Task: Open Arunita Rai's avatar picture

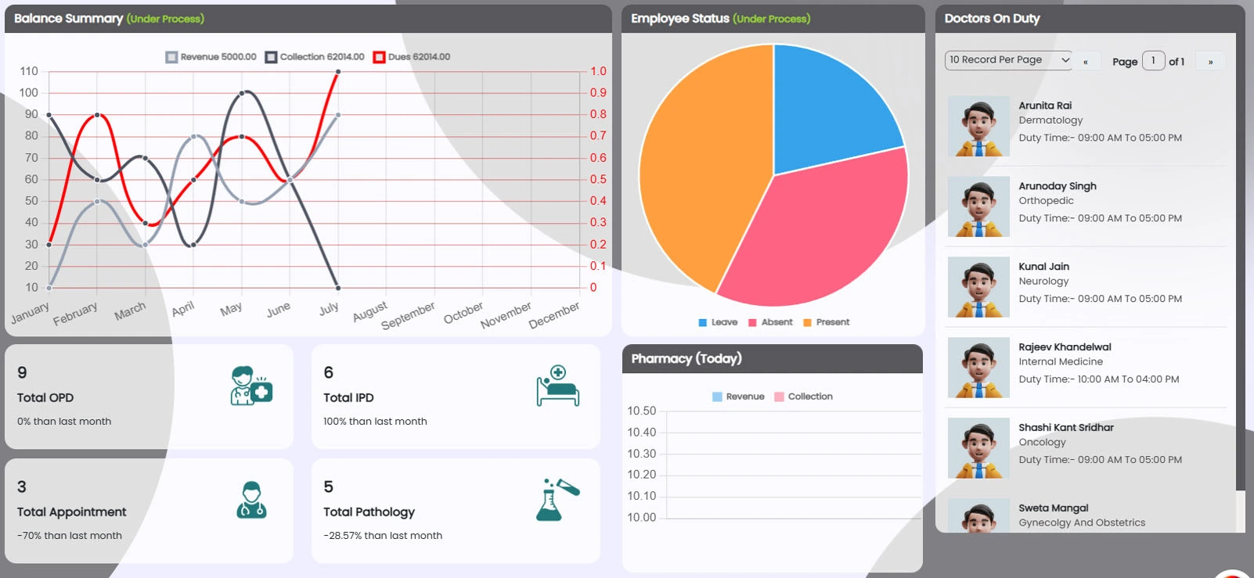Action: tap(978, 127)
